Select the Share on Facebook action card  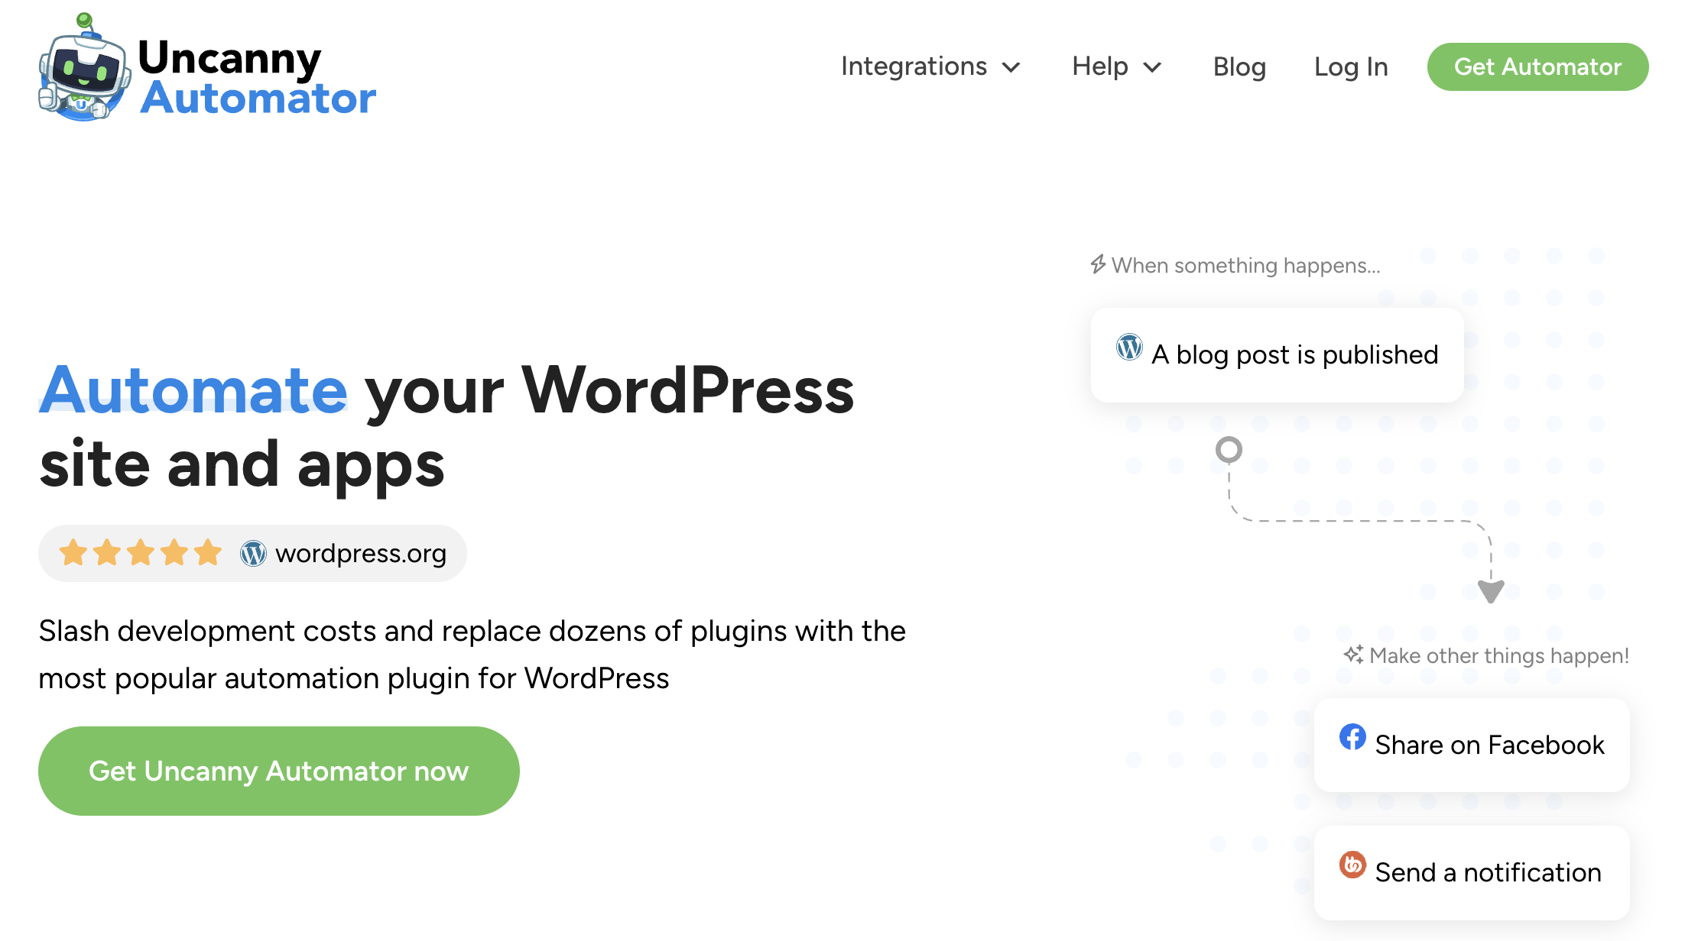click(1472, 745)
